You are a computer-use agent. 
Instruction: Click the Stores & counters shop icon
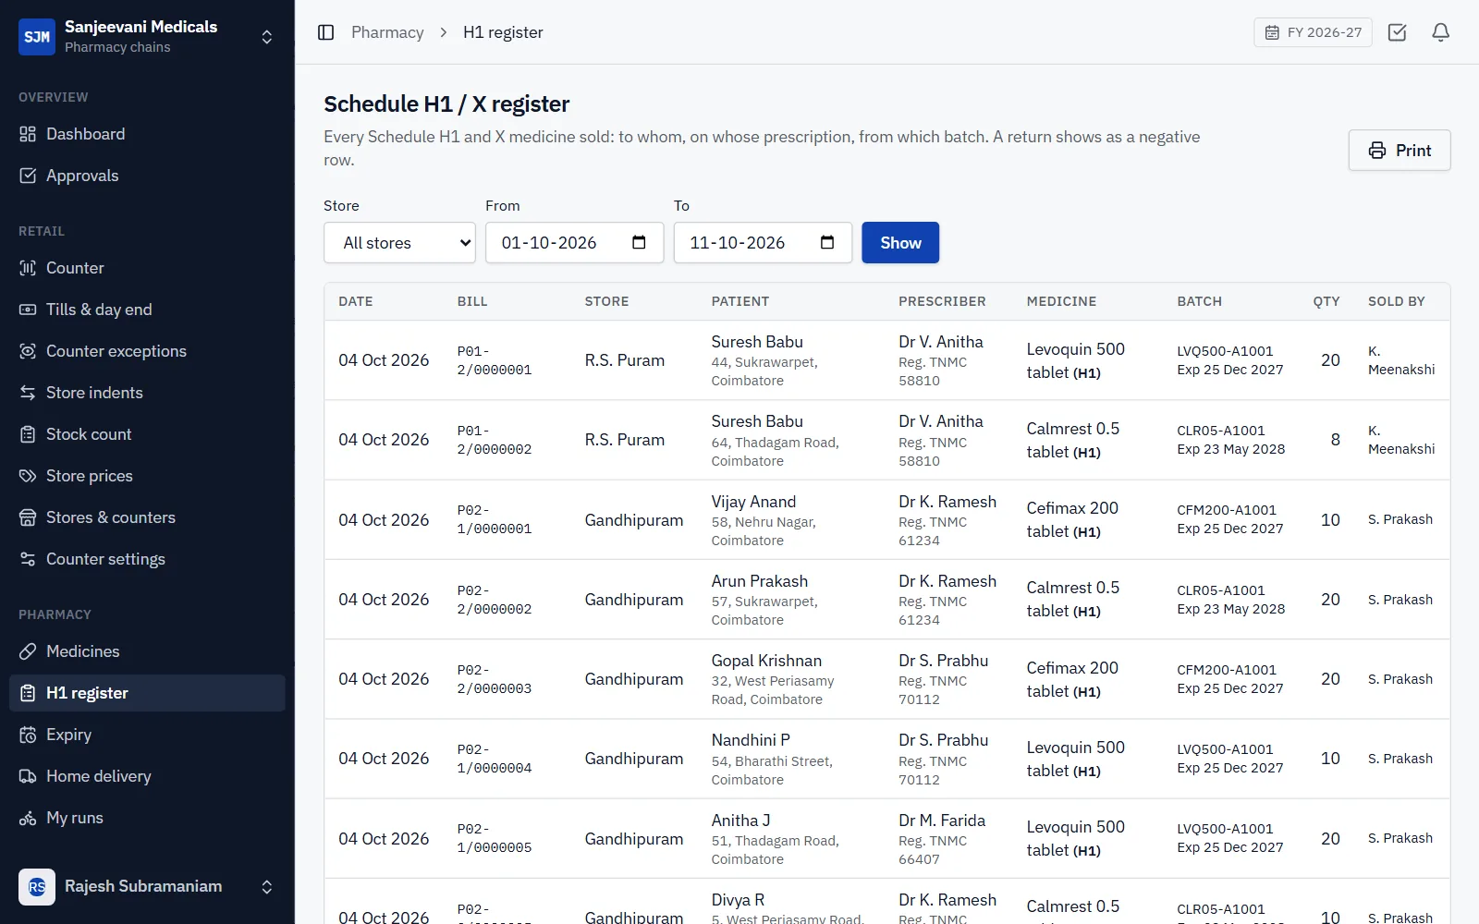click(28, 517)
